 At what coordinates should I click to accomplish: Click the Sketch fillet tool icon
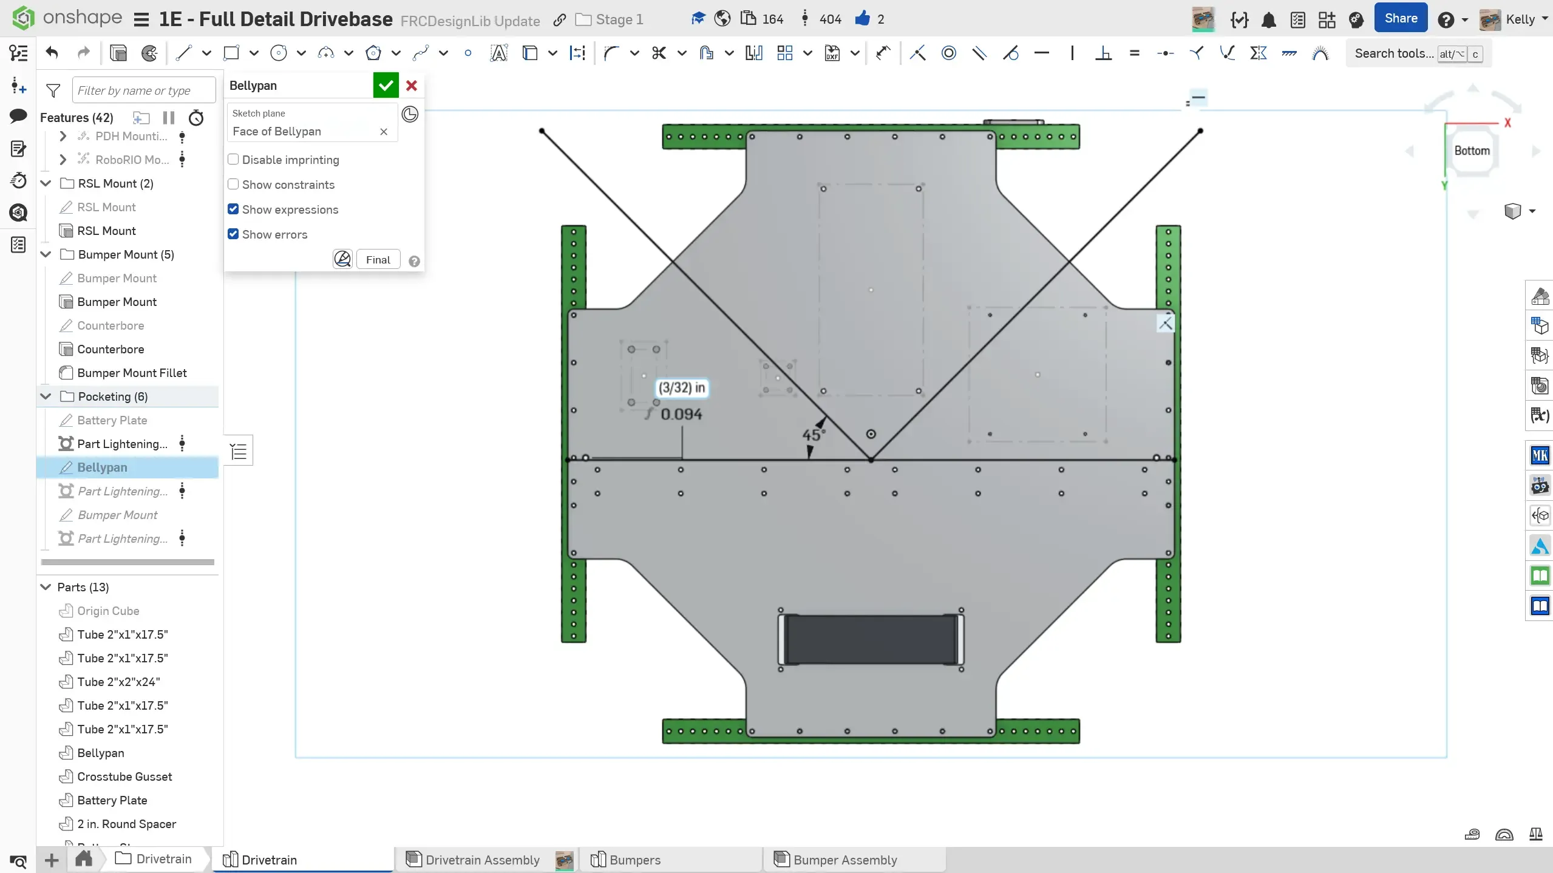(611, 53)
